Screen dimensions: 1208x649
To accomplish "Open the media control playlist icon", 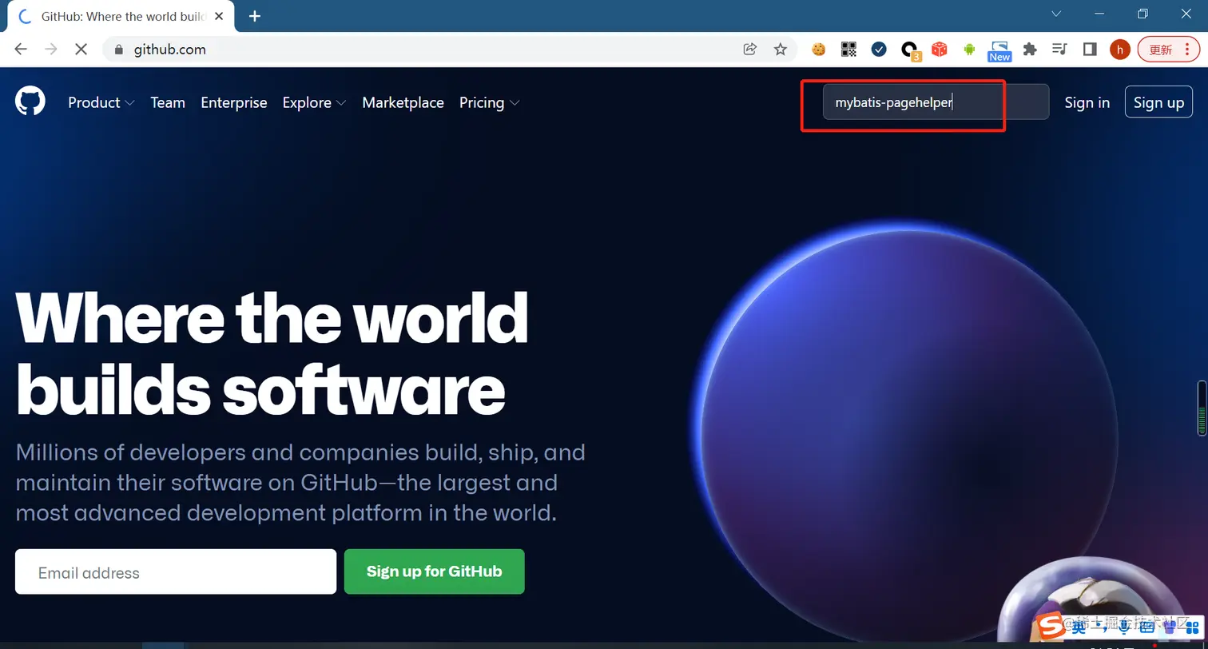I will pos(1059,50).
